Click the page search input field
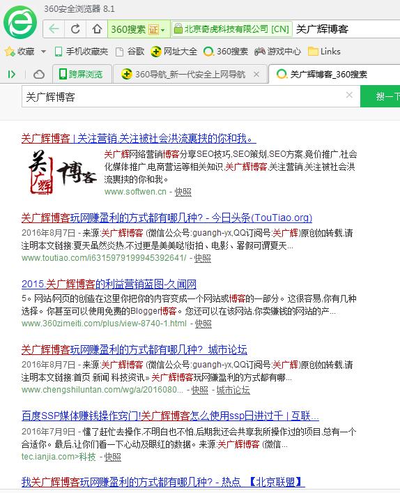 click(x=191, y=96)
